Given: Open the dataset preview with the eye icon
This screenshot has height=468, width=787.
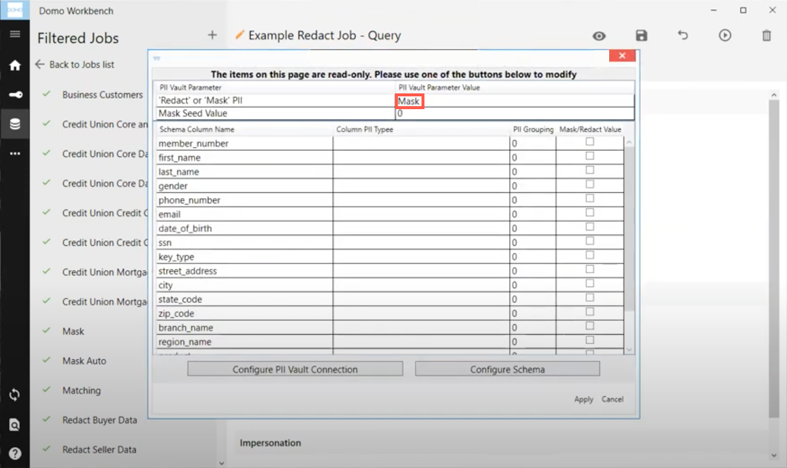Looking at the screenshot, I should click(599, 35).
